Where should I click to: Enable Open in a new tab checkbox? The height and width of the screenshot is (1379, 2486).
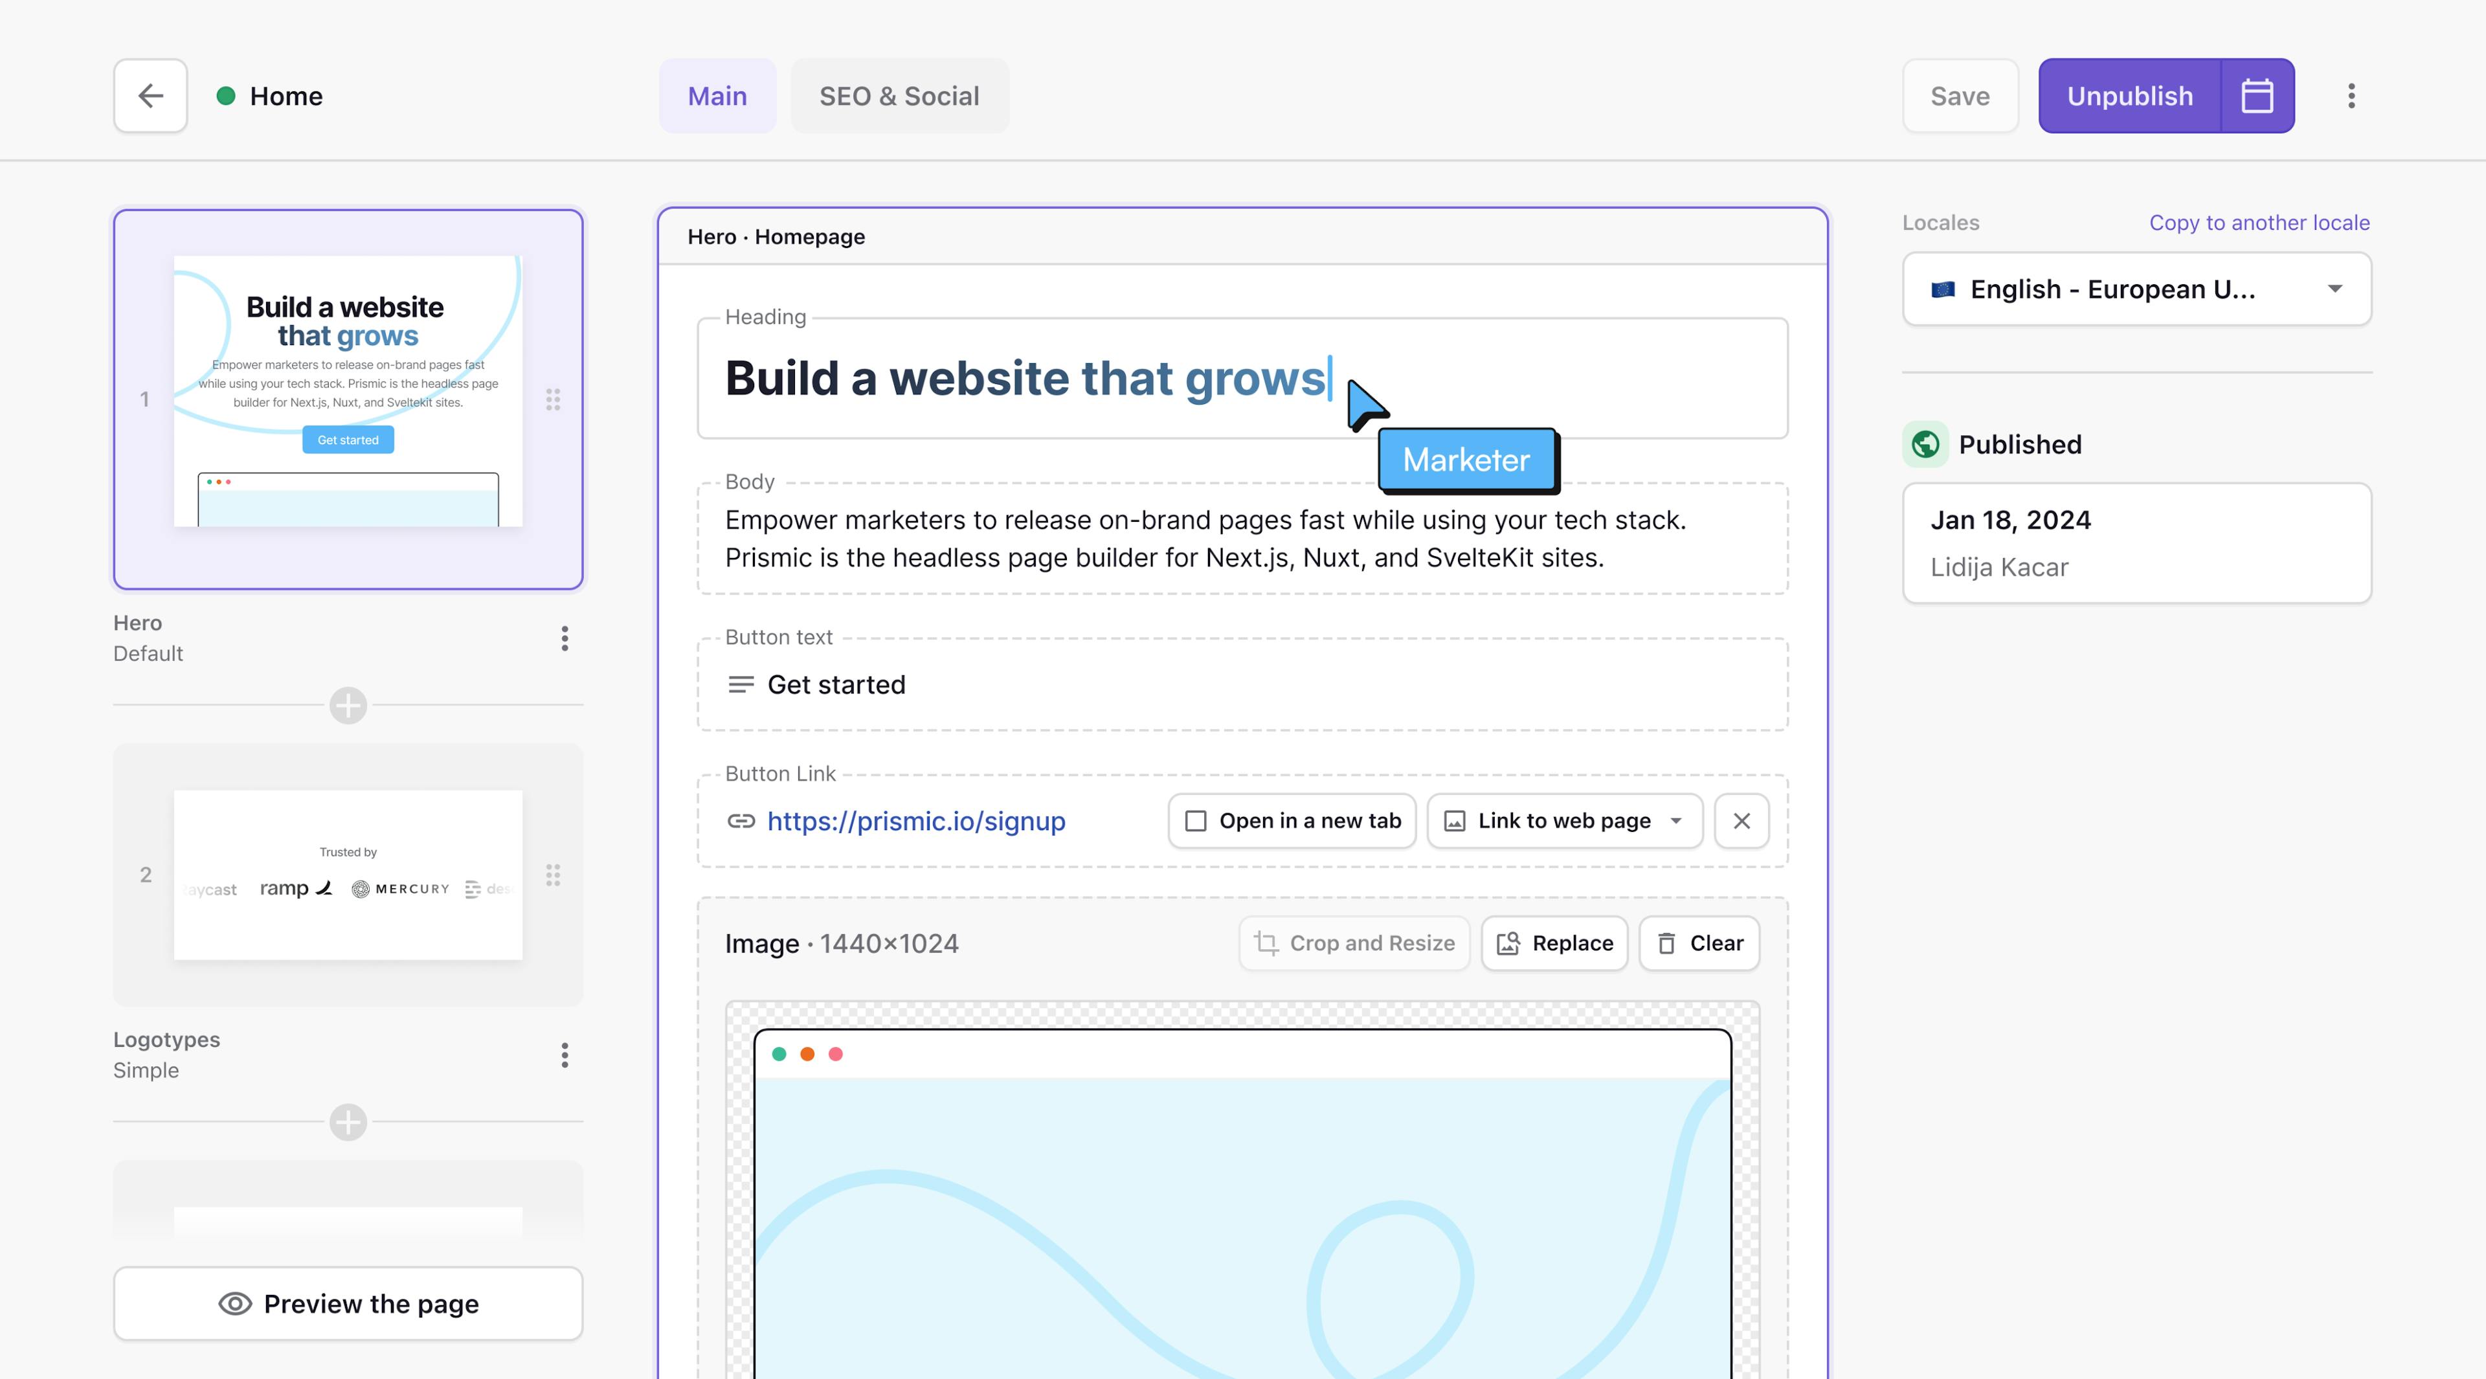pyautogui.click(x=1196, y=821)
